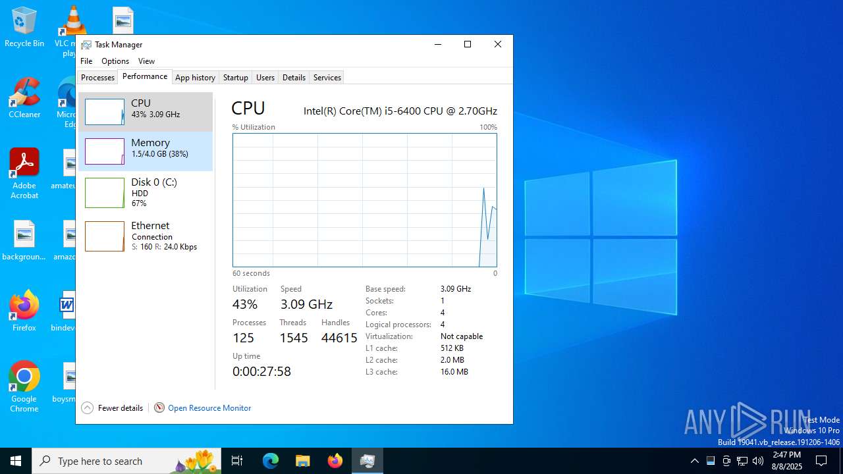The width and height of the screenshot is (843, 474).
Task: Click the 43% Utilization value
Action: 245,304
